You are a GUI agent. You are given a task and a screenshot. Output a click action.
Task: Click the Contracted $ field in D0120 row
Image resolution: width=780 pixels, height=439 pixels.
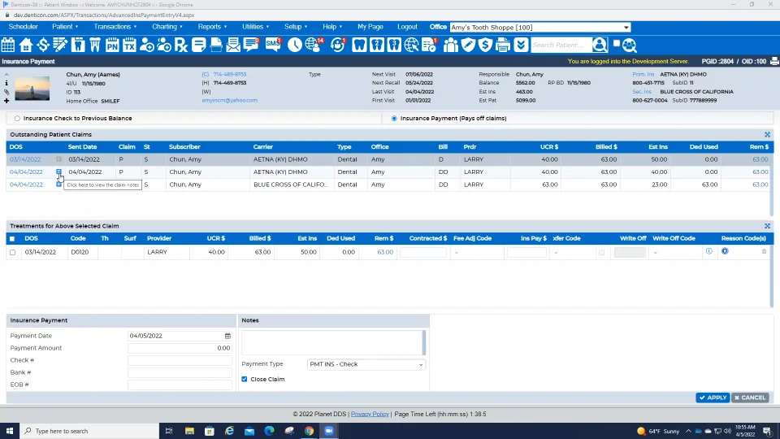422,252
